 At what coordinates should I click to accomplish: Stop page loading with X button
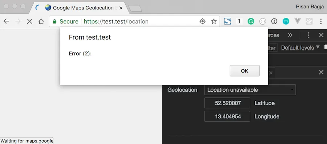30,21
